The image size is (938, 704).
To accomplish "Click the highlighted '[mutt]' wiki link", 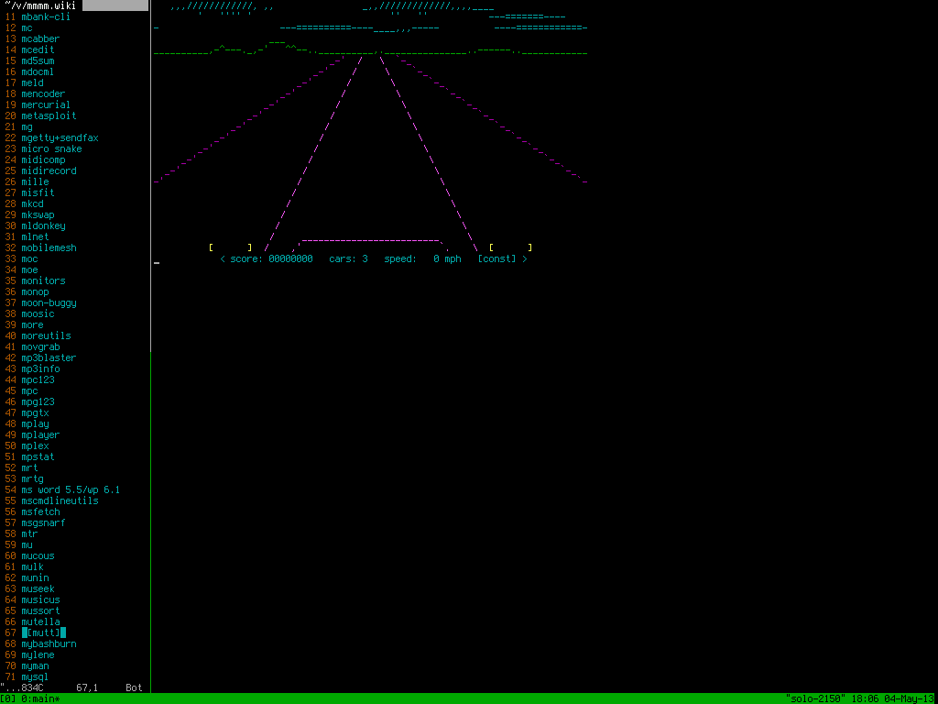I will coord(44,632).
